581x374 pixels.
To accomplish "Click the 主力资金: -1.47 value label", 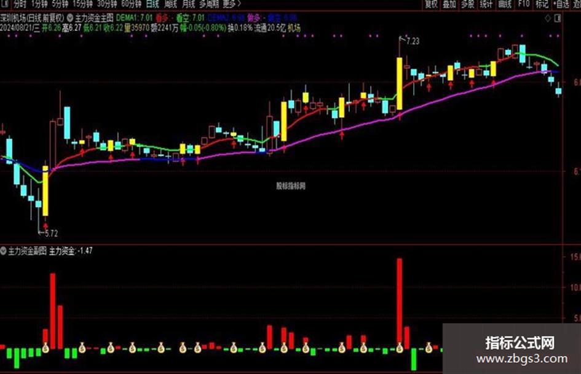I will click(x=71, y=251).
